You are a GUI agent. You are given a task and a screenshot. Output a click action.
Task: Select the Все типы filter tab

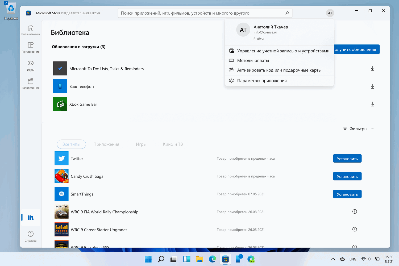(x=71, y=144)
